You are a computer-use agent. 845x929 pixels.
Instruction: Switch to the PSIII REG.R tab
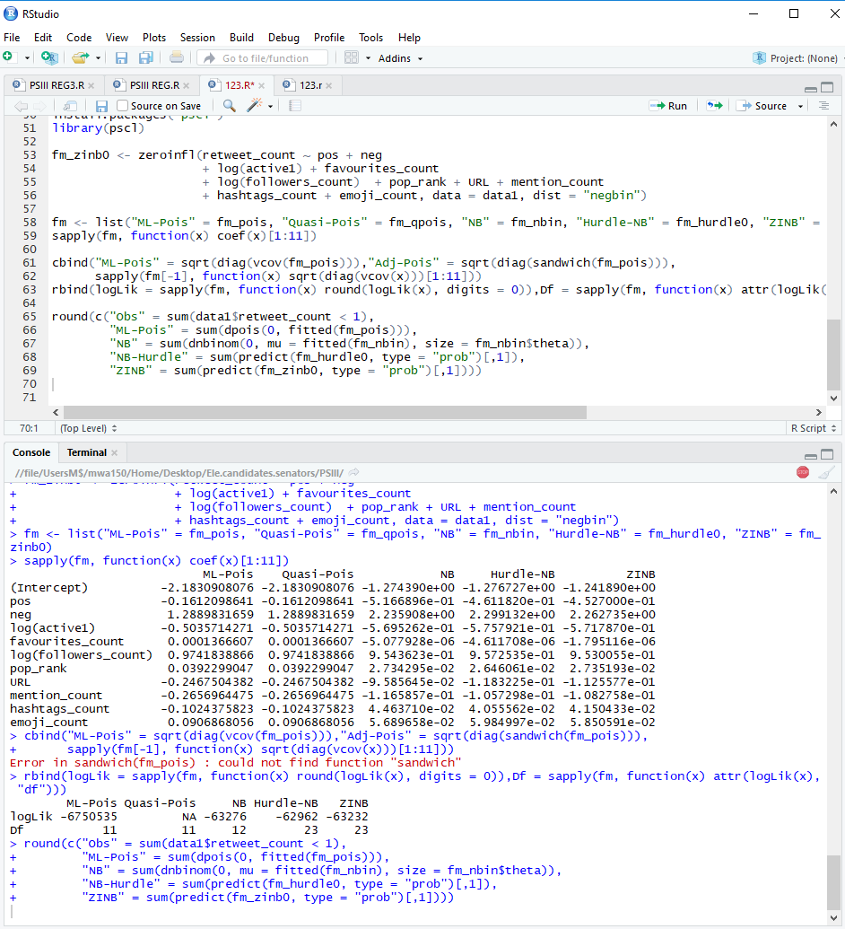point(154,85)
